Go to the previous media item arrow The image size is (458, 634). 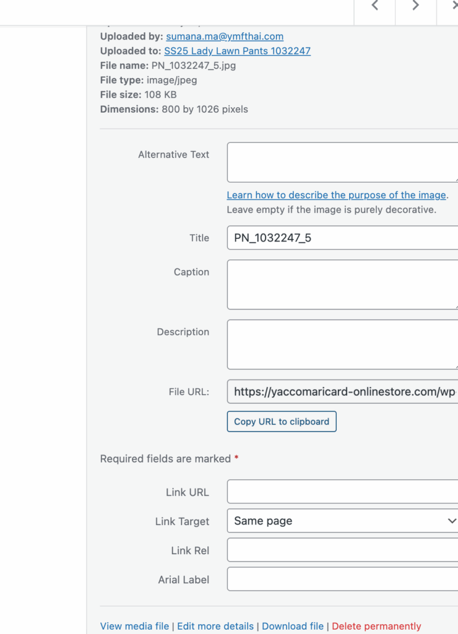(374, 6)
